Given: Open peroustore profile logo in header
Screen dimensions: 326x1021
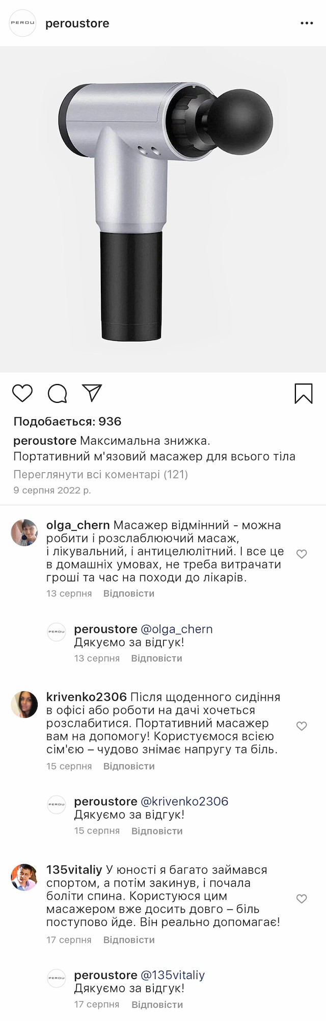Looking at the screenshot, I should tap(23, 23).
